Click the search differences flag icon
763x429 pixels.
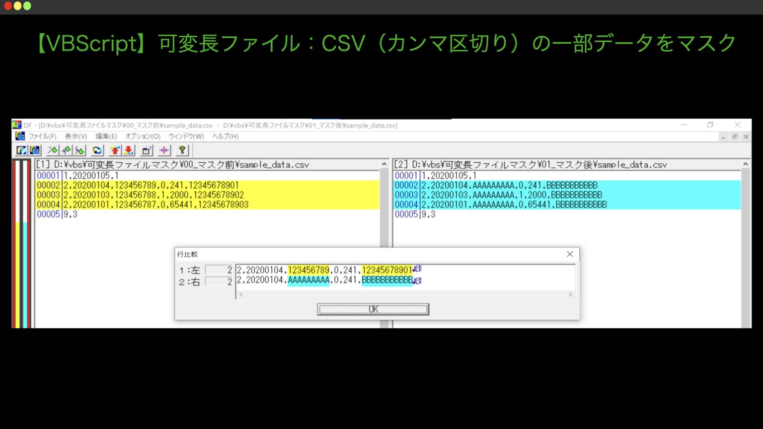[x=52, y=150]
